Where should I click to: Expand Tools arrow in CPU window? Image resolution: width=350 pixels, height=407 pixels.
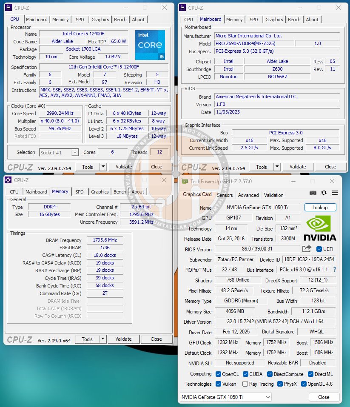103,167
